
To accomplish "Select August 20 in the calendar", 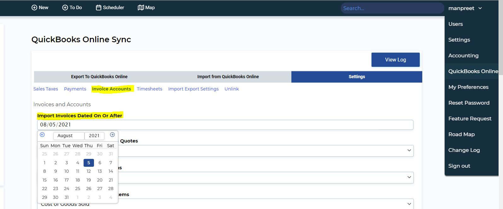I will (100, 180).
